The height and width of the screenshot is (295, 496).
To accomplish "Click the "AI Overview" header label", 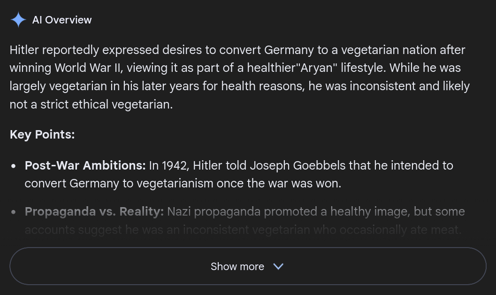I will point(62,20).
